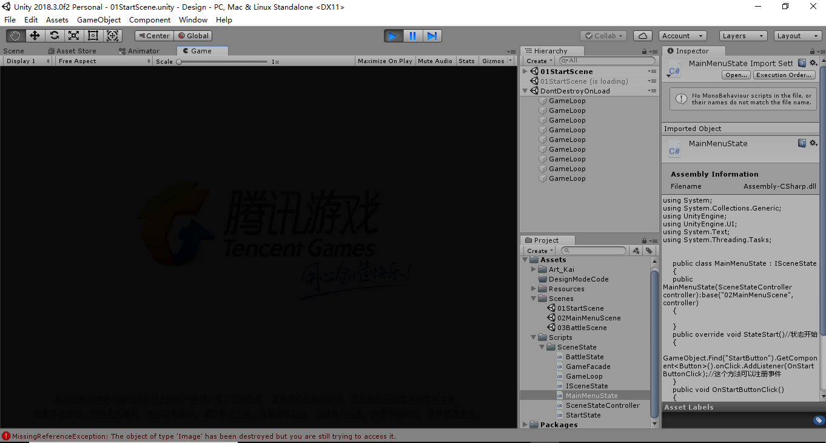Screen dimensions: 826x443
Task: Click the error icon in status bar
Action: (x=6, y=436)
